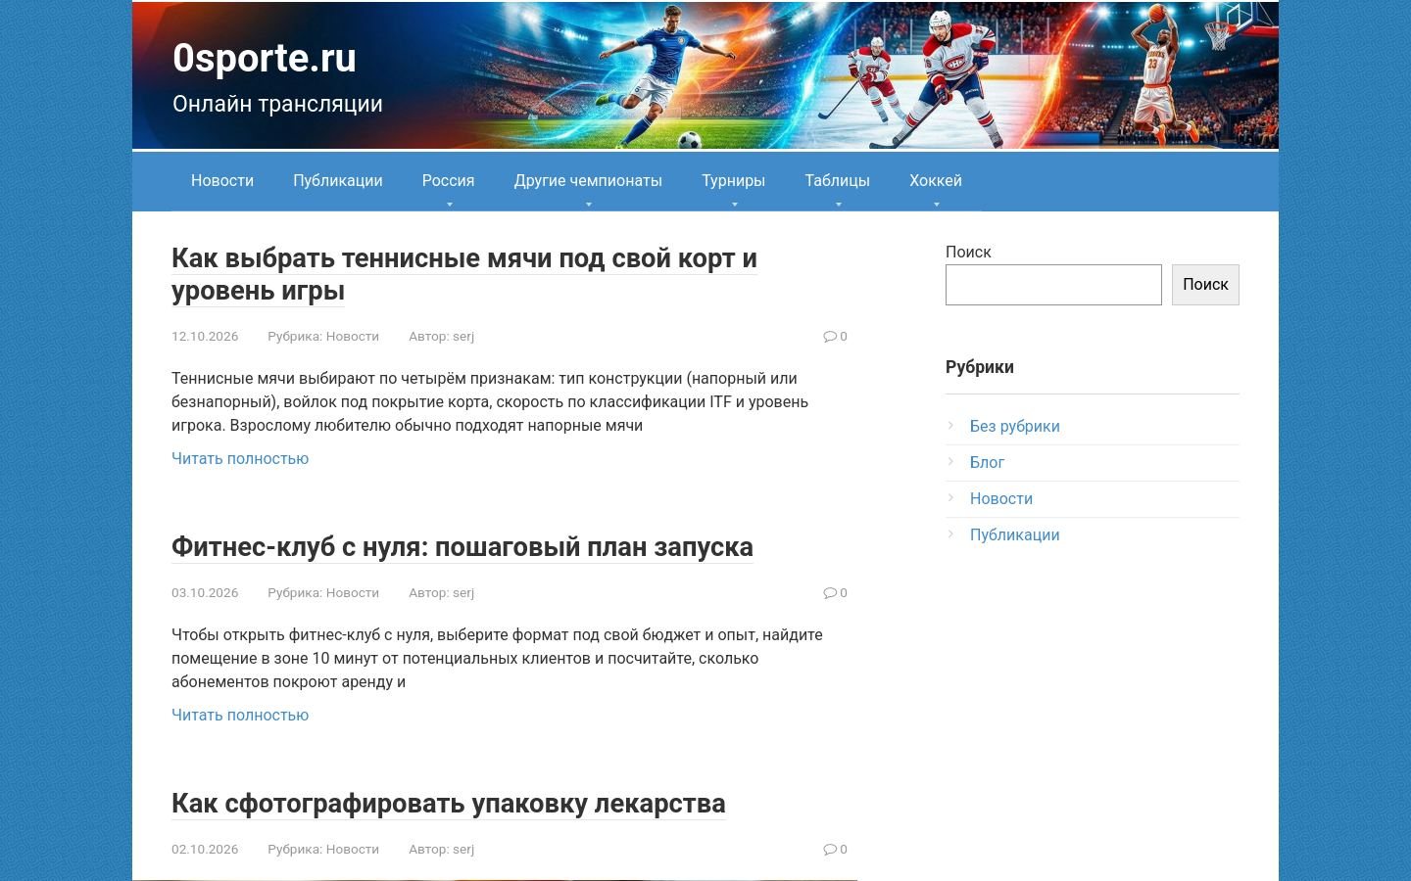Viewport: 1411px width, 881px height.
Task: Click comment bubble icon for fitness club article
Action: [830, 592]
